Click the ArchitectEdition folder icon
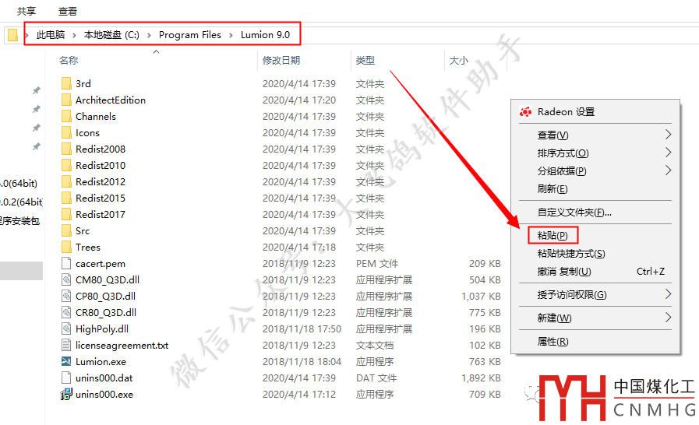 [x=66, y=100]
